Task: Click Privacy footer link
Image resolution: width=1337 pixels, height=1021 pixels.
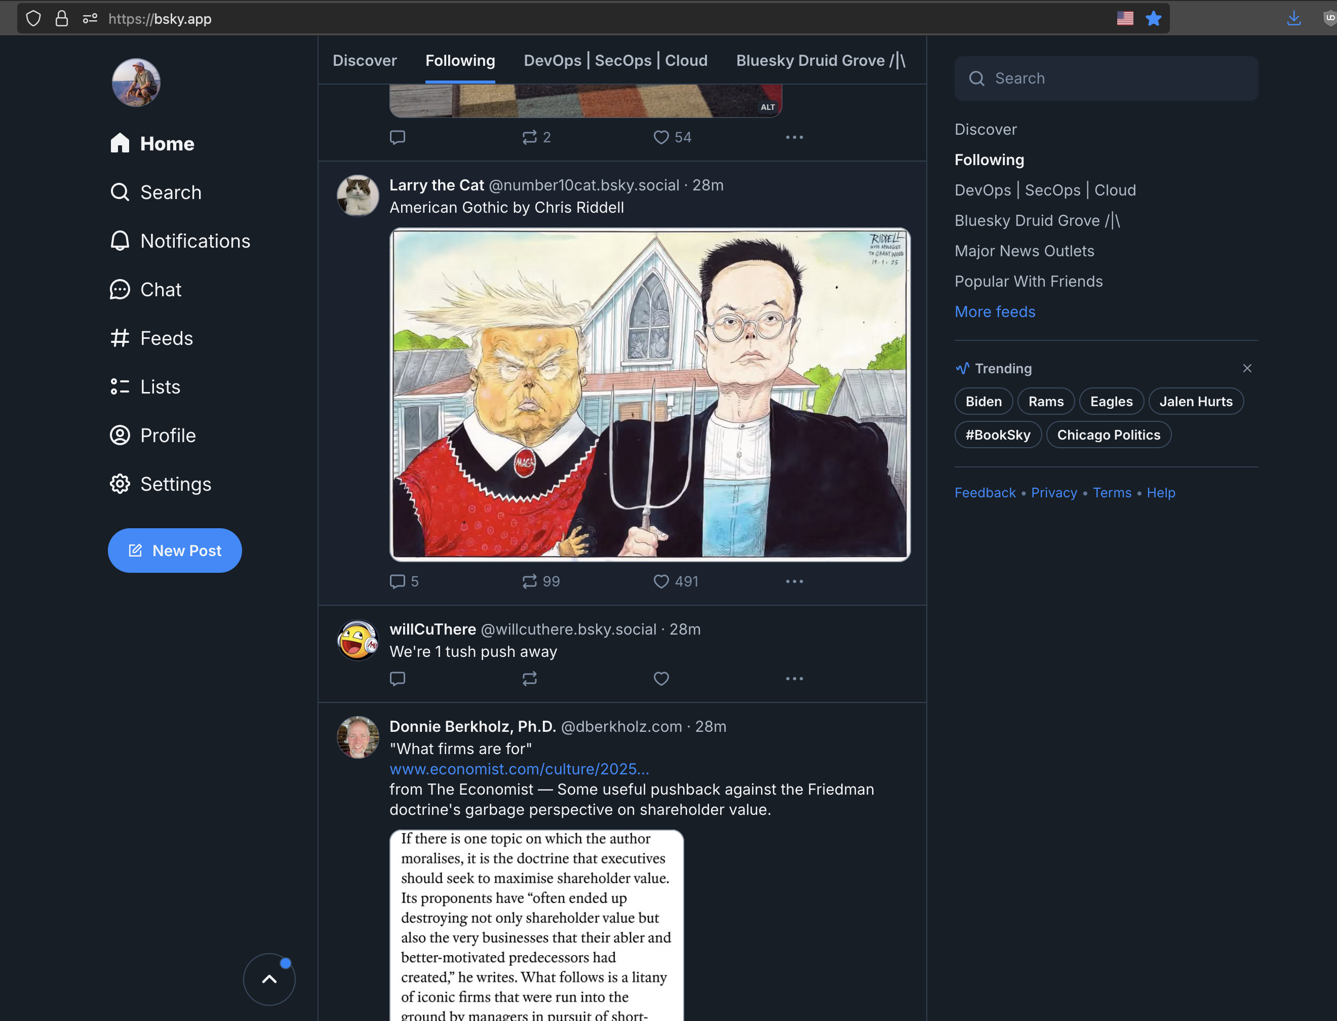Action: click(1054, 493)
